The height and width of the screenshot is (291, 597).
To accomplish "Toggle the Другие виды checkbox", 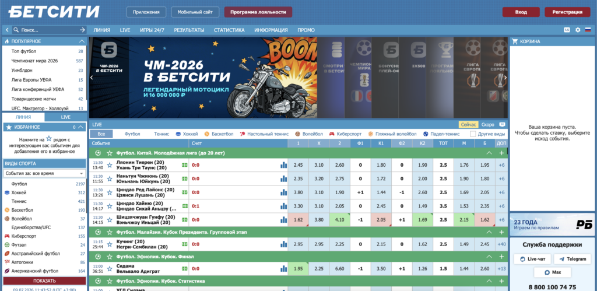I will [473, 134].
